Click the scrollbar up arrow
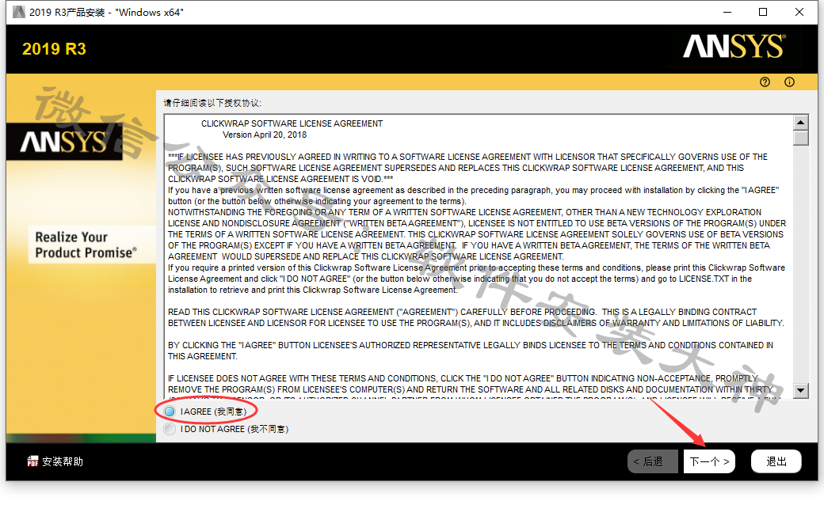The image size is (824, 516). click(801, 123)
